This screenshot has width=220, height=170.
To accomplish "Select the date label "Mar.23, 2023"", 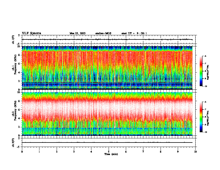I will 77,33.
